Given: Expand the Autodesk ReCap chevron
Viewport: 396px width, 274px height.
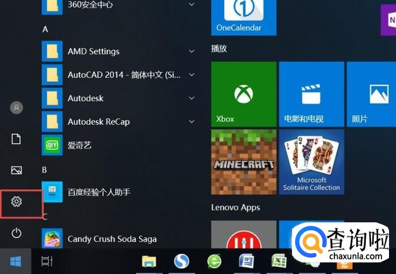Looking at the screenshot, I should pos(192,121).
